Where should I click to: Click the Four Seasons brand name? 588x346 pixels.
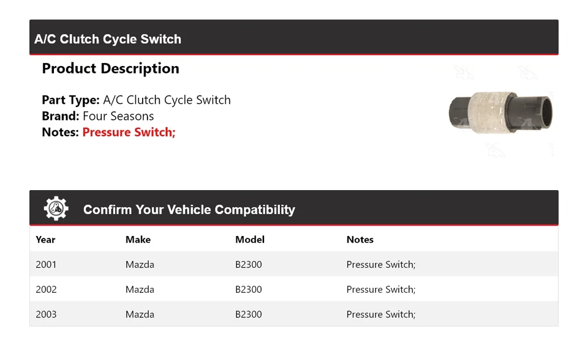point(118,116)
